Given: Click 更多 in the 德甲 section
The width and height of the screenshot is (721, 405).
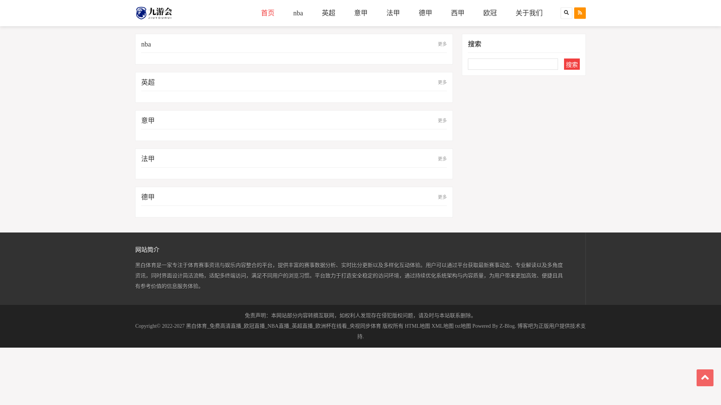Looking at the screenshot, I should click(x=442, y=197).
